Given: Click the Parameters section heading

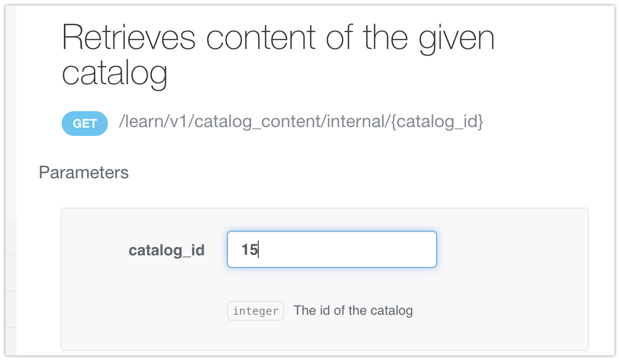Looking at the screenshot, I should 84,172.
